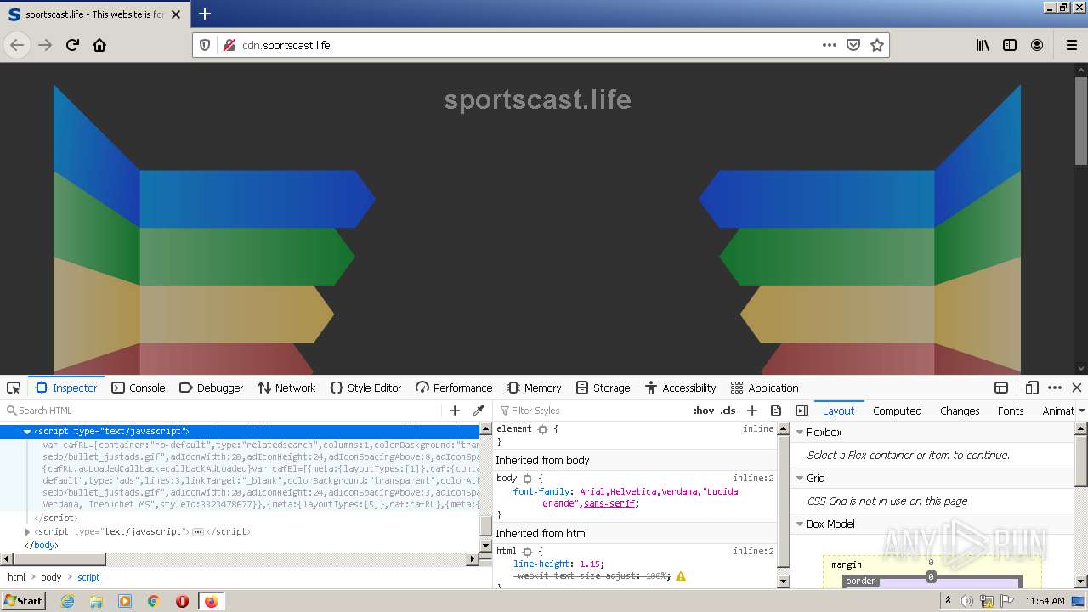The image size is (1088, 612).
Task: Switch to Changes sidebar tab
Action: [x=960, y=411]
